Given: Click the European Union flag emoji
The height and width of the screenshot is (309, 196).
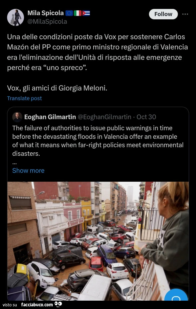Looking at the screenshot, I should pos(69,13).
